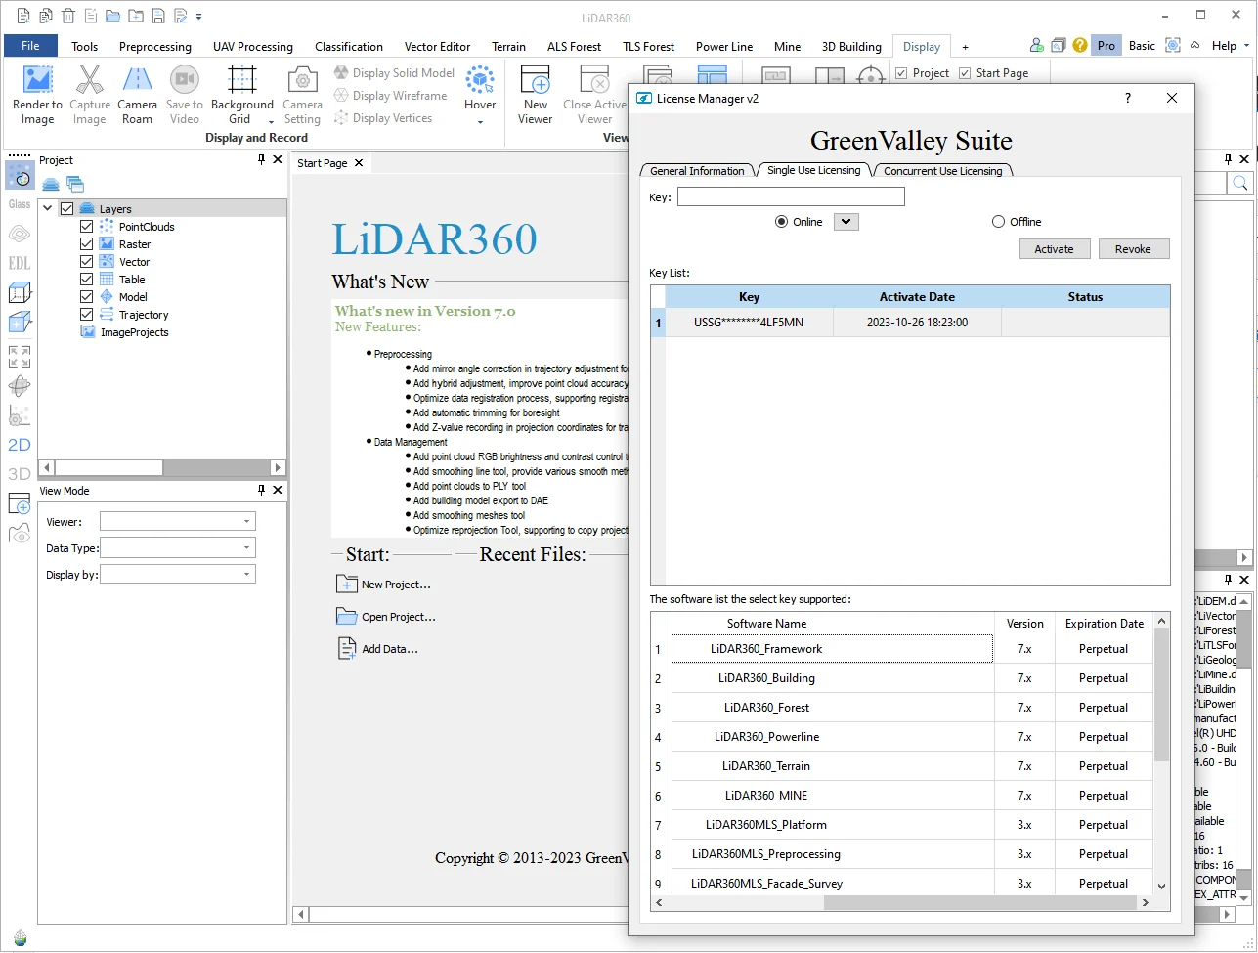This screenshot has width=1258, height=953.
Task: Click the save icon in quick access toolbar
Action: pos(157,16)
